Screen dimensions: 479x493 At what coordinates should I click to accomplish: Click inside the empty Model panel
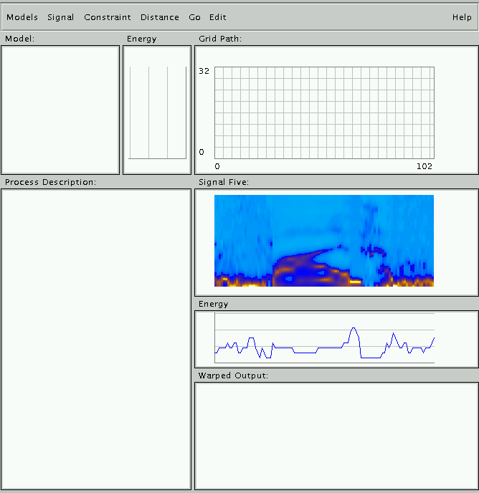(60, 110)
